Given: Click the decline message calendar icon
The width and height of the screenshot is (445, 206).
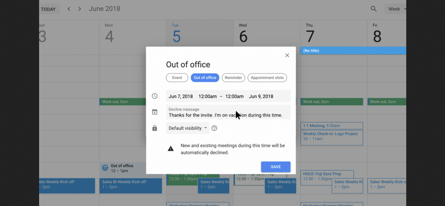Looking at the screenshot, I should click(x=155, y=112).
